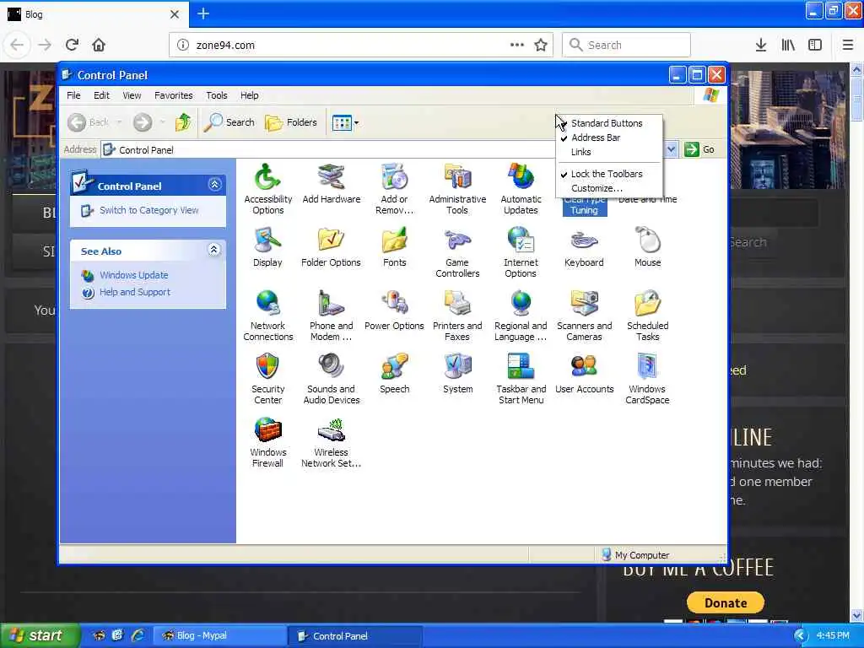Open the System properties icon
The height and width of the screenshot is (648, 864).
[x=457, y=374]
